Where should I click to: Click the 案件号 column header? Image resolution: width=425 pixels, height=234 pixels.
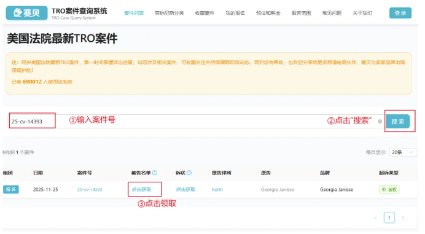point(84,173)
